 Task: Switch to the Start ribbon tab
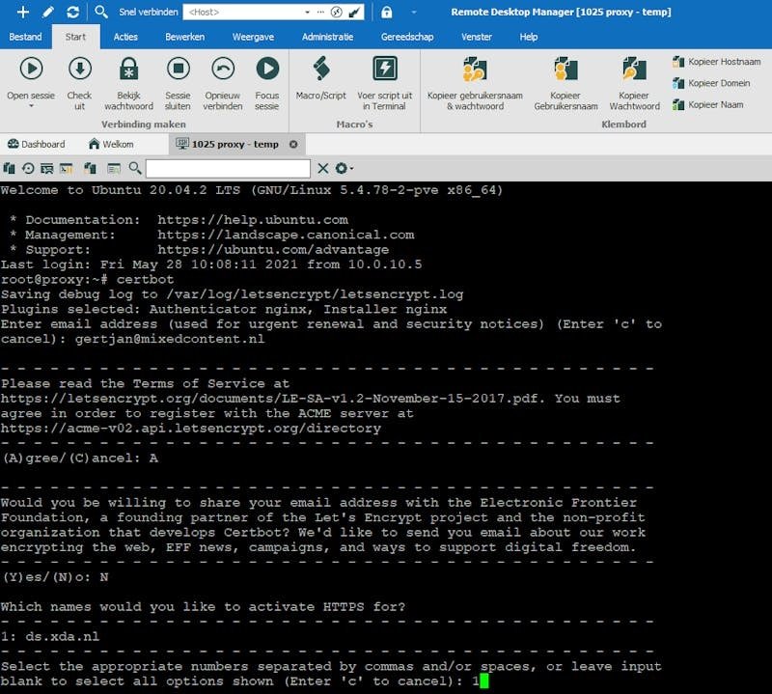pyautogui.click(x=75, y=37)
